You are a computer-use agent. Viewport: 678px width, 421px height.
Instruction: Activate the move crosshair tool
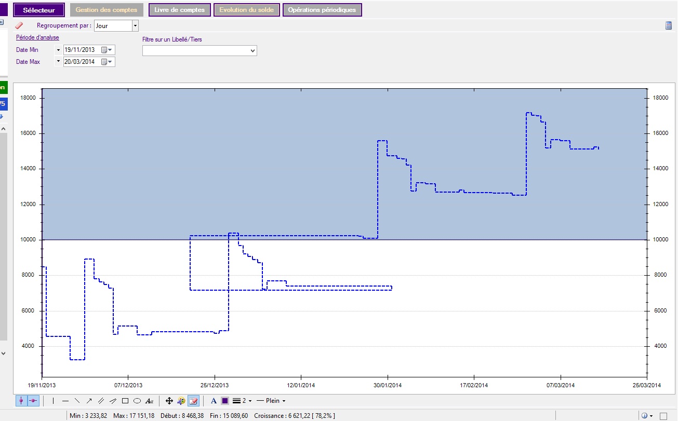point(169,401)
